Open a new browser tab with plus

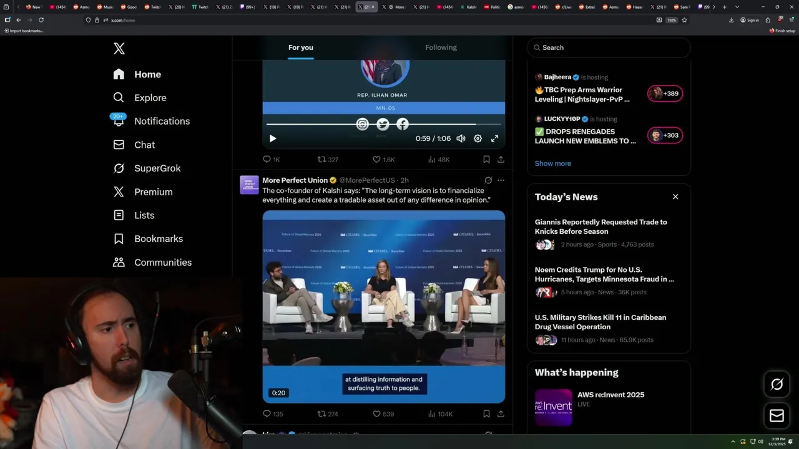coord(724,7)
